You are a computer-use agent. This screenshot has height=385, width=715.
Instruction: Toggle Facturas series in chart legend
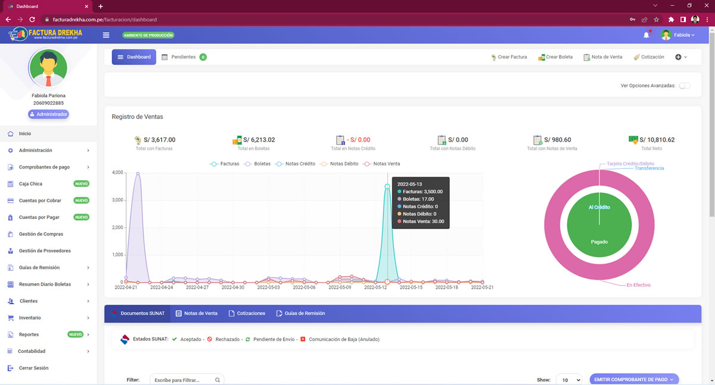tap(224, 164)
